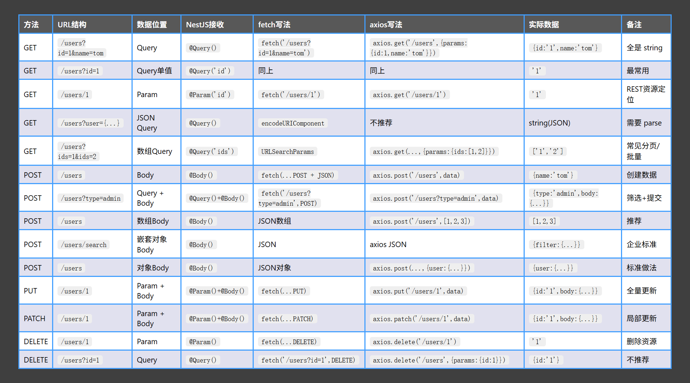Click the fetch(...PATCH) cell

click(x=309, y=319)
